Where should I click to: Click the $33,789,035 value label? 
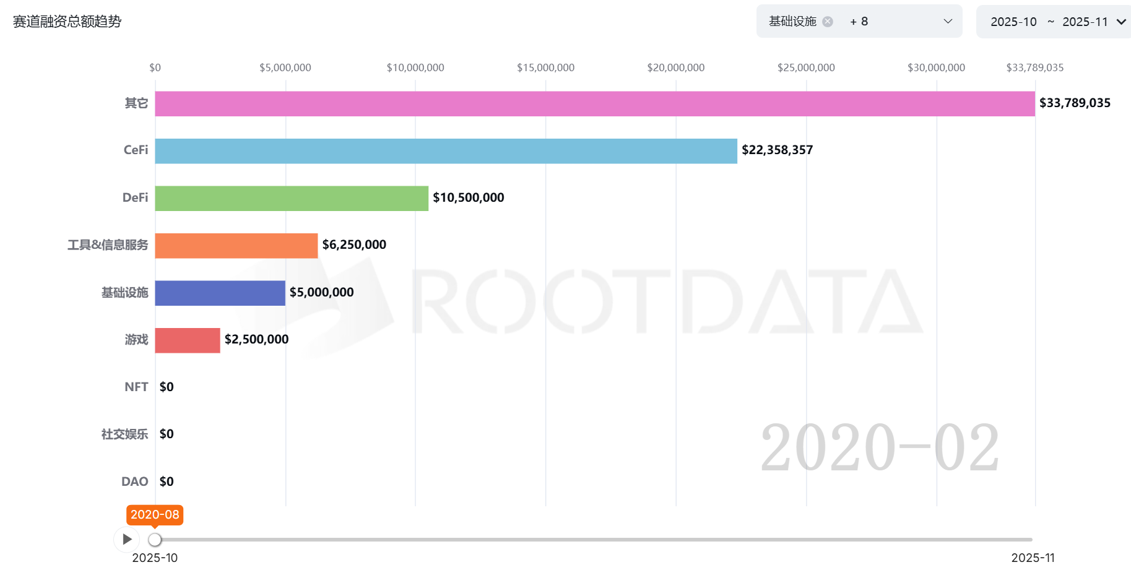click(x=1074, y=103)
